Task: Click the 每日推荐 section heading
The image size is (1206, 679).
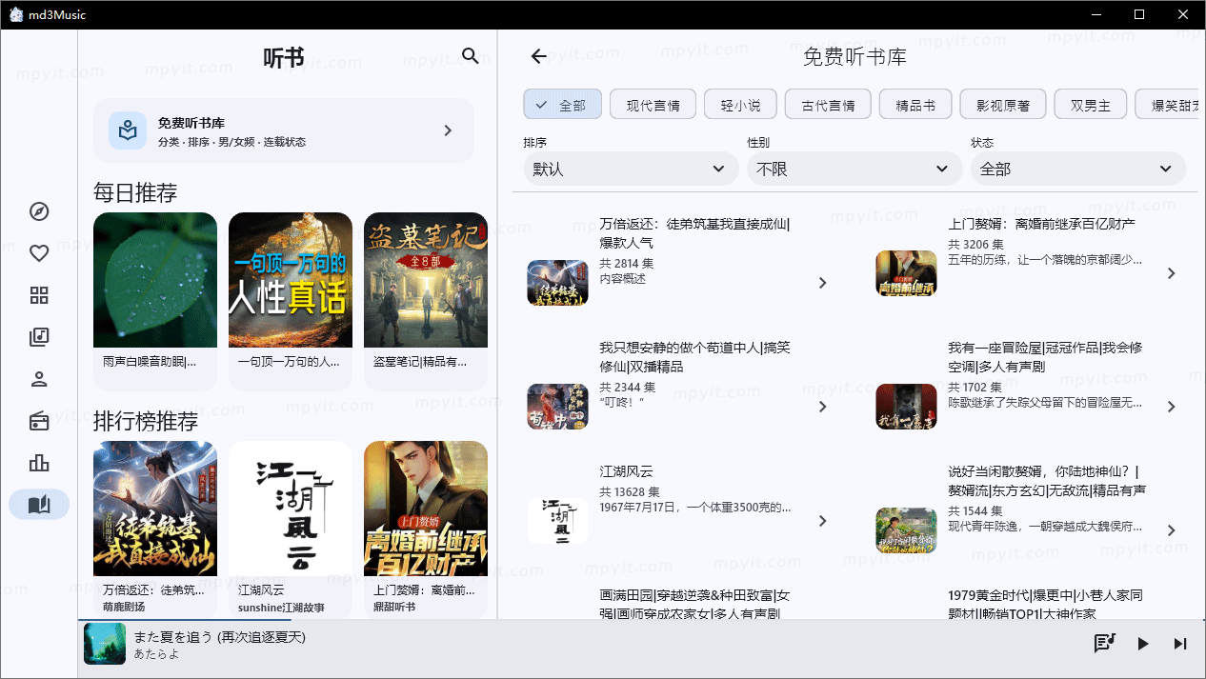Action: pyautogui.click(x=135, y=192)
